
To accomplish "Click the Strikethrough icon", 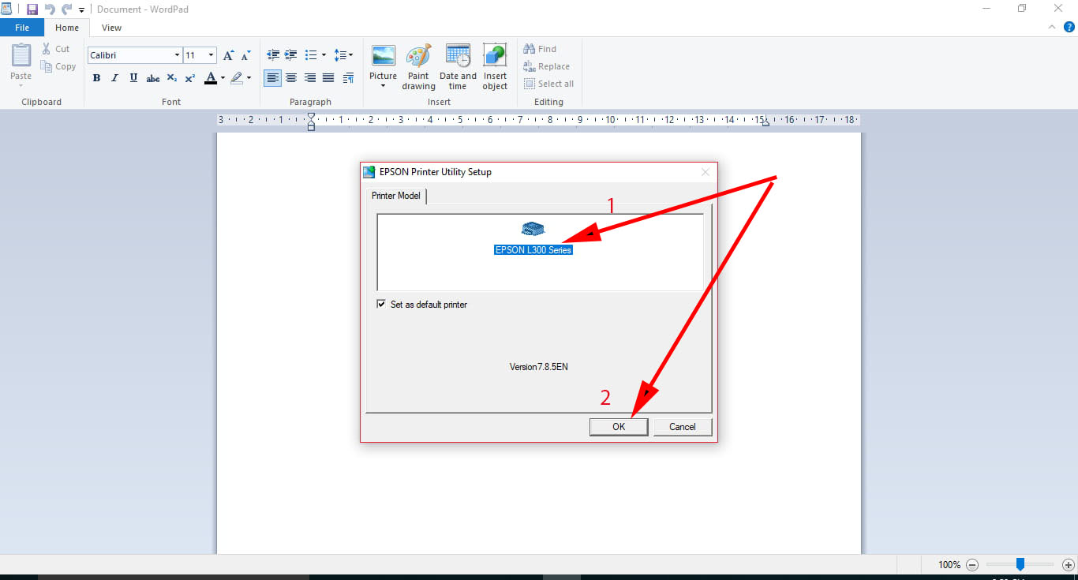I will pos(153,78).
